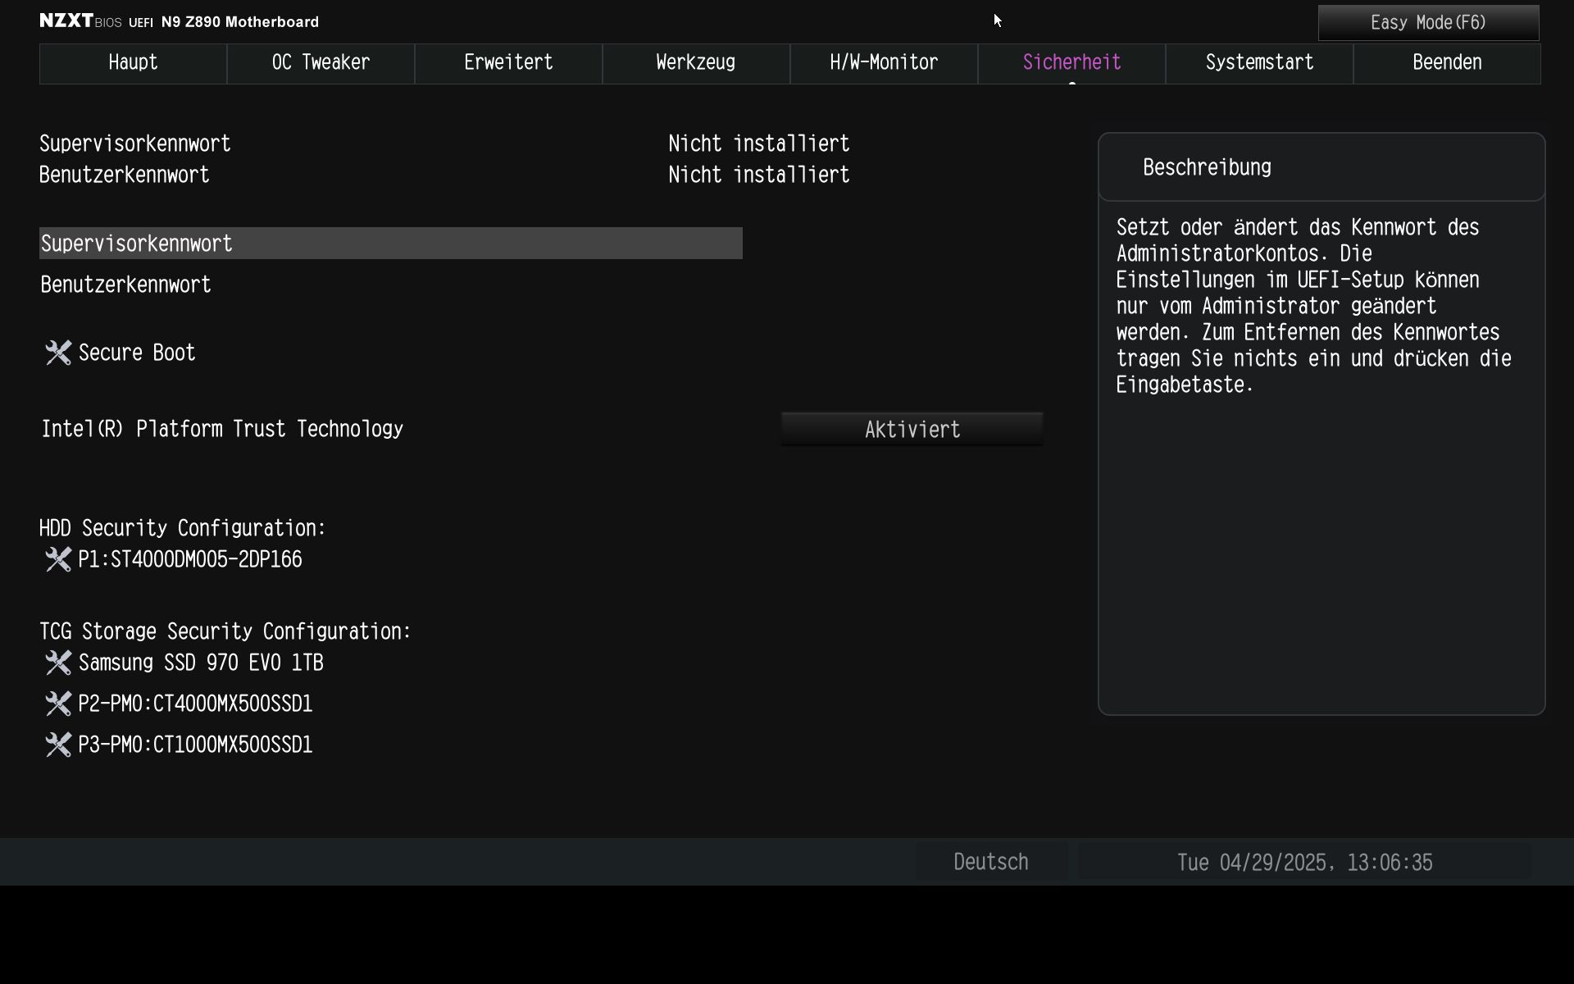Switch to the Systemstart tab
This screenshot has width=1574, height=984.
(x=1259, y=63)
